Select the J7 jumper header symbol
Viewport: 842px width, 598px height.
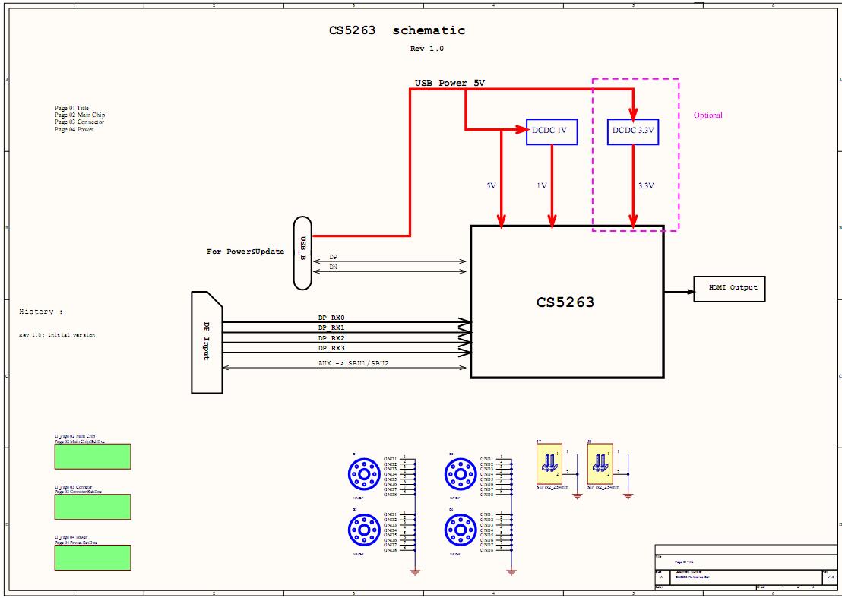click(549, 464)
